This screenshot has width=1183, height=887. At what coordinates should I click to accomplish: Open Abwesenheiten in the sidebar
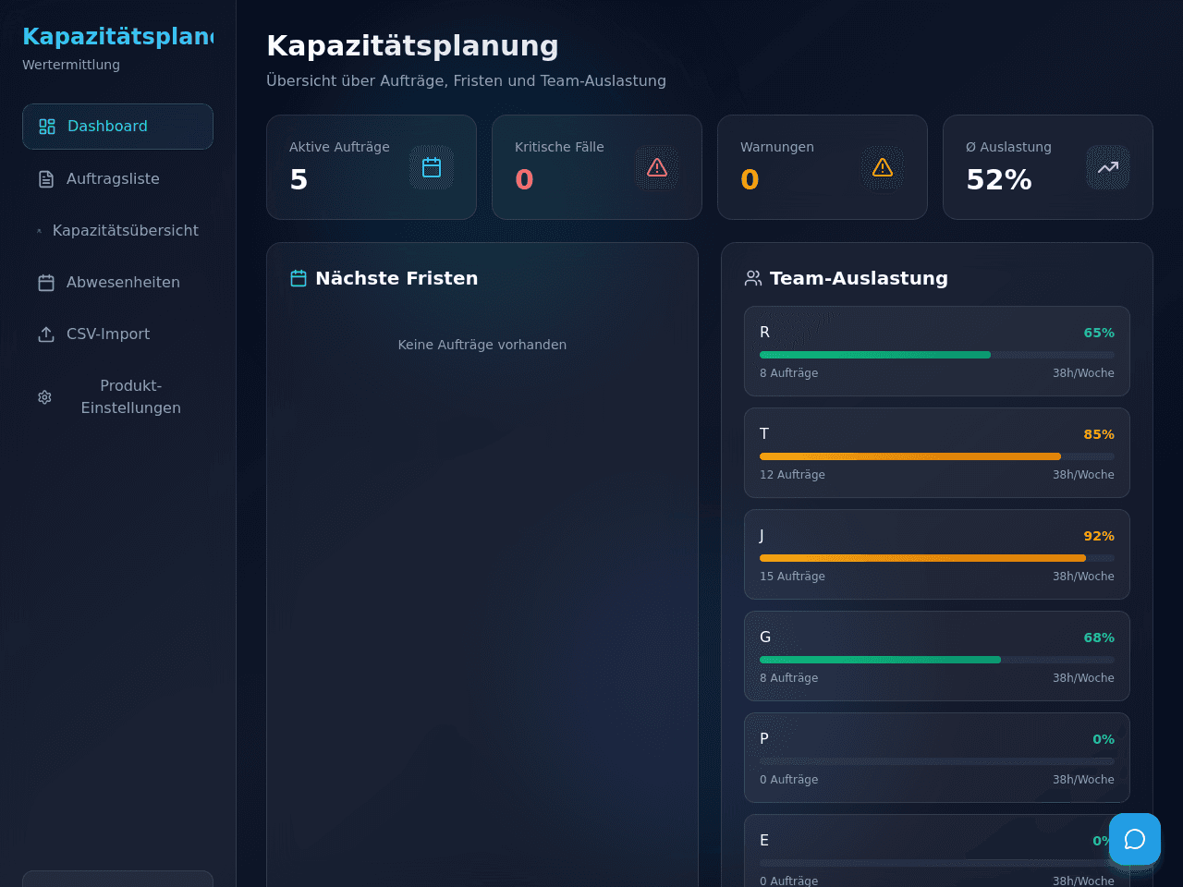click(117, 282)
